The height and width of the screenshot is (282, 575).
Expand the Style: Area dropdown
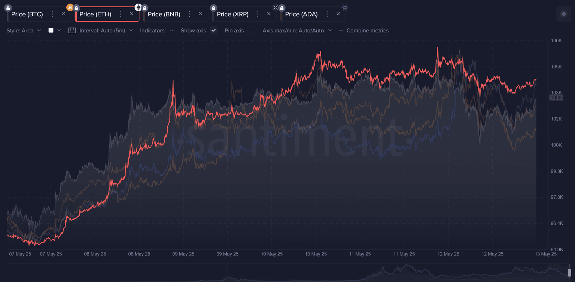[24, 31]
